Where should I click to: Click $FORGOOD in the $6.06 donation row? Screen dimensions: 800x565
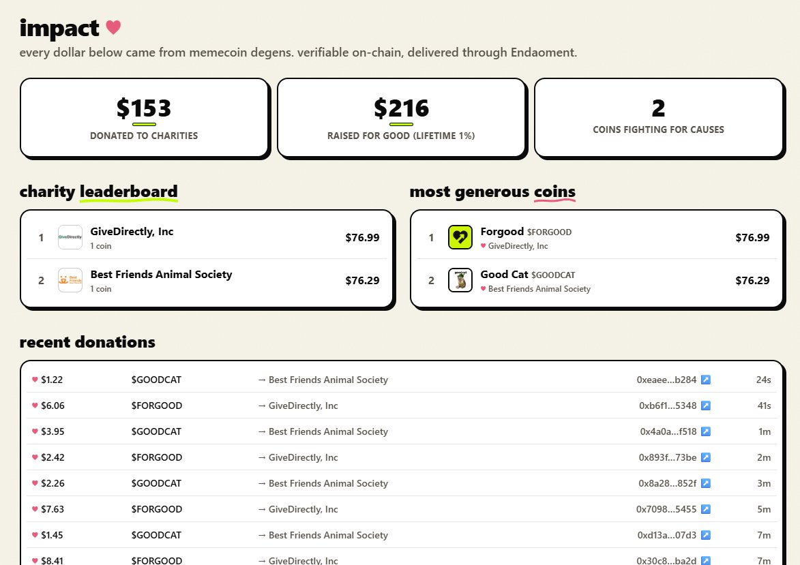(157, 406)
